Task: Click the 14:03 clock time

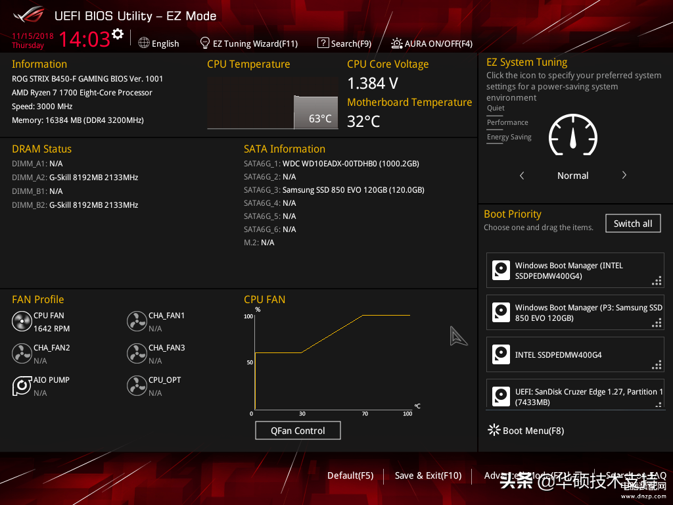Action: click(85, 39)
